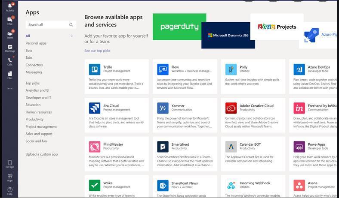Click the Calendar BOT description text
339x198 pixels.
[249, 159]
